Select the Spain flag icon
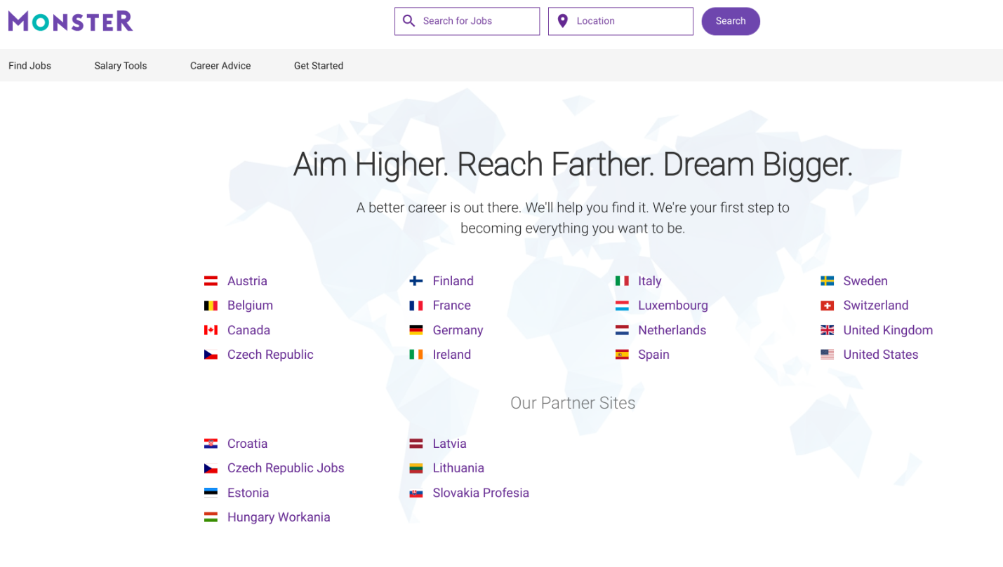This screenshot has width=1003, height=567. tap(622, 354)
